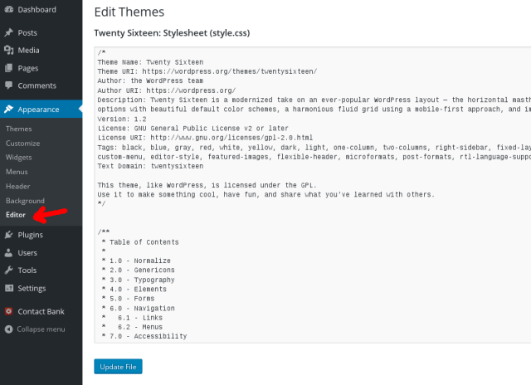Open Themes under Appearance
The image size is (531, 385).
[x=18, y=129]
